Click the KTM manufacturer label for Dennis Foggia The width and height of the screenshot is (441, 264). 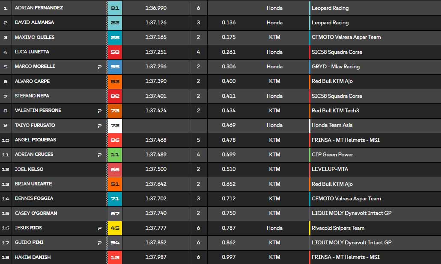click(274, 199)
